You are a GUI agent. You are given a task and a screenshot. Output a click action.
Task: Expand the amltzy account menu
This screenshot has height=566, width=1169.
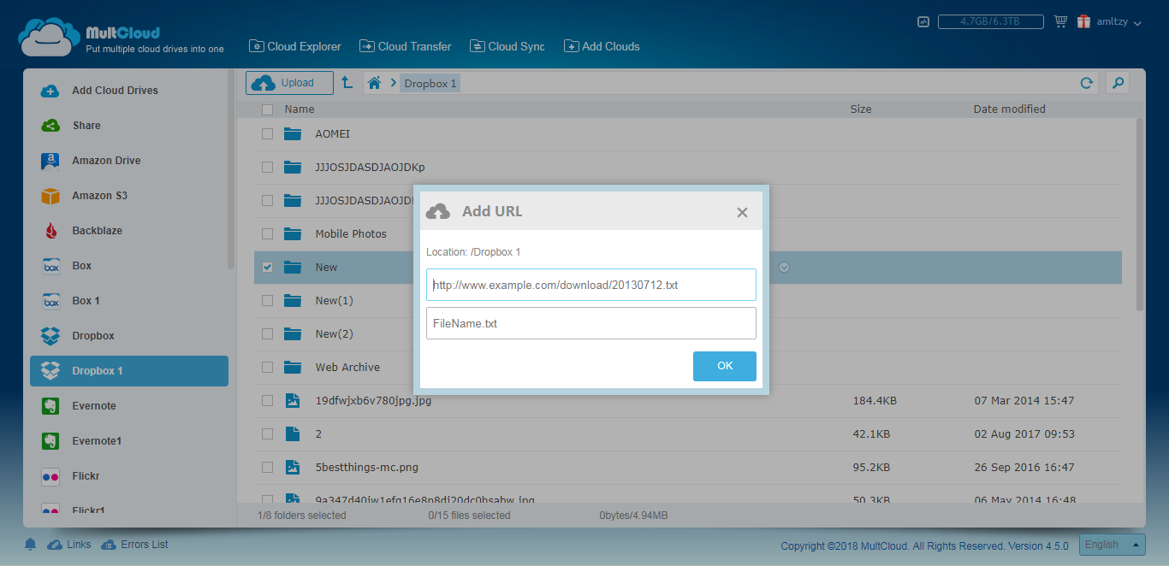(1119, 23)
